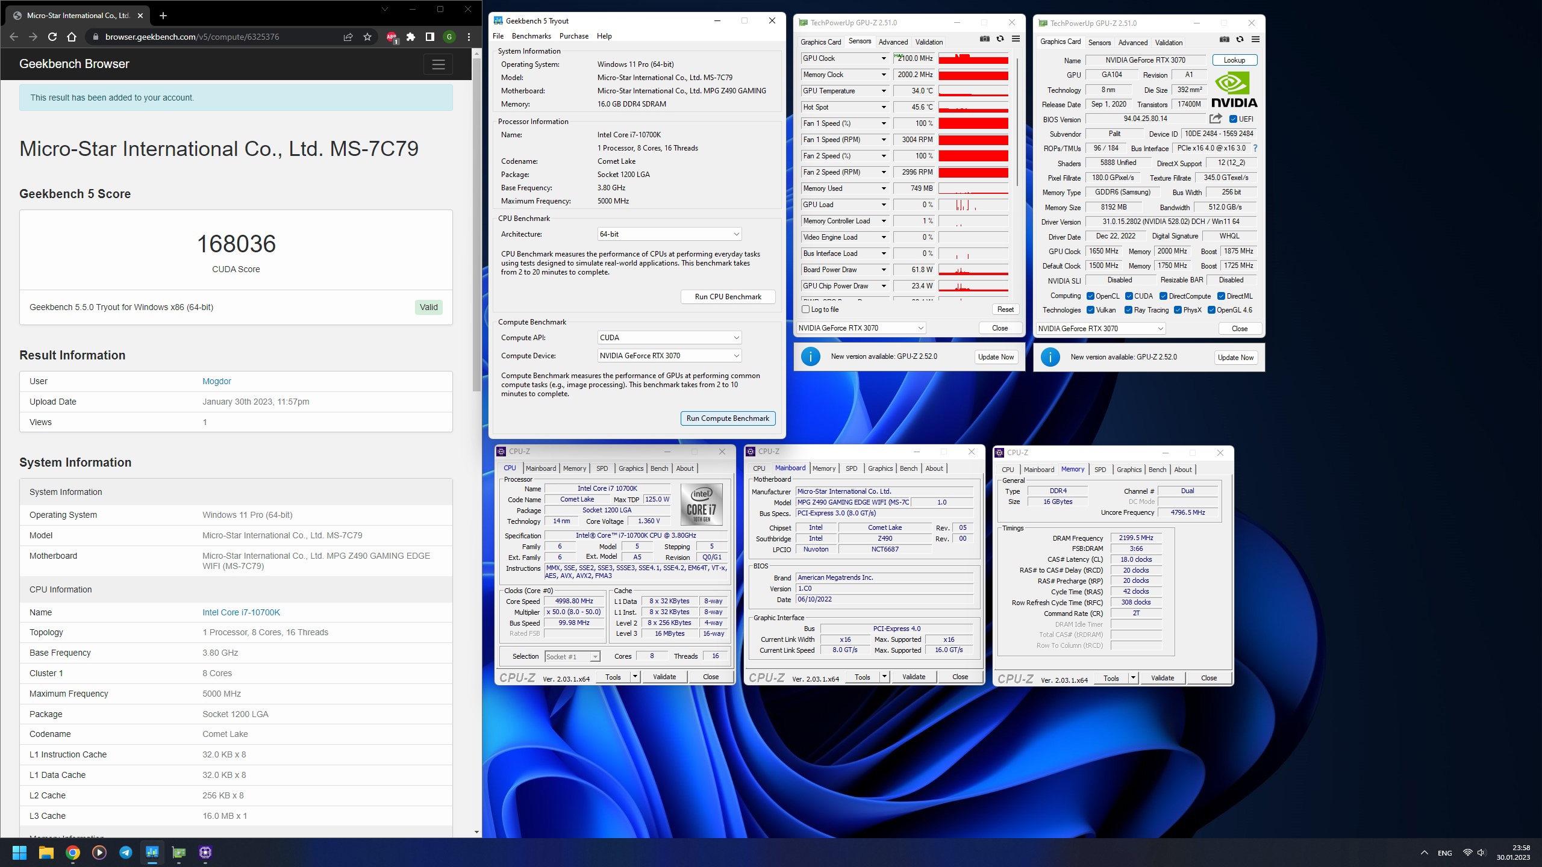The height and width of the screenshot is (867, 1542).
Task: Refresh the GPU-Z Sensors window
Action: 1000,39
